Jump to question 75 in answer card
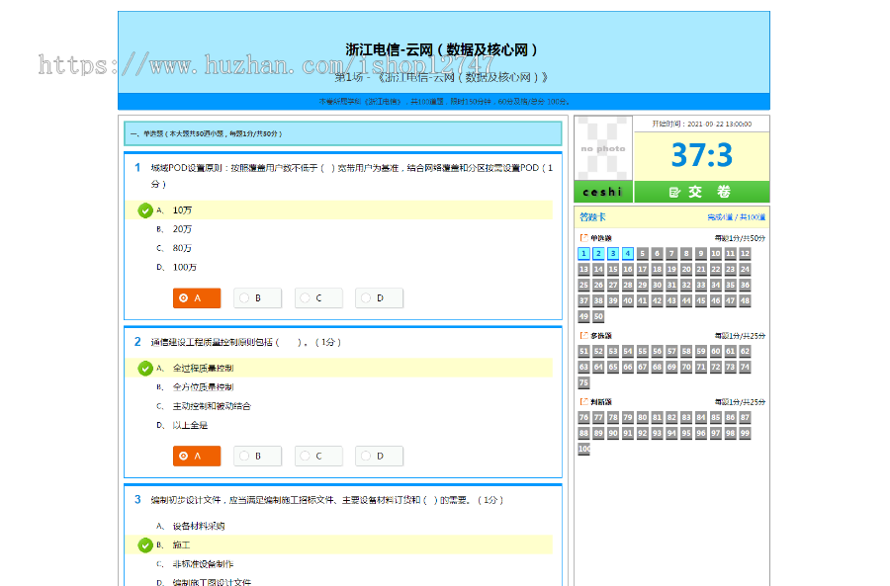 [583, 382]
